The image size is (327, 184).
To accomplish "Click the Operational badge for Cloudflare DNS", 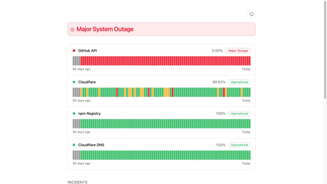I will point(239,145).
